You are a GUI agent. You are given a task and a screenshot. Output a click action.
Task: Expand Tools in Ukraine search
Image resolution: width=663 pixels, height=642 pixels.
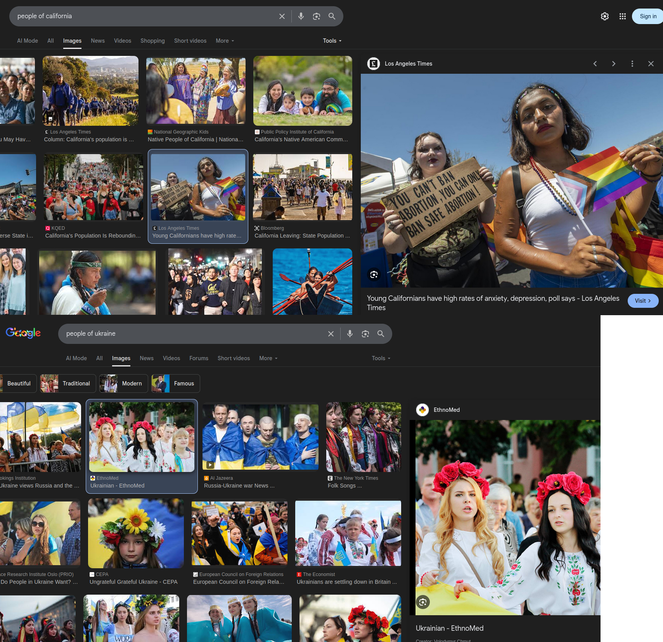click(381, 358)
